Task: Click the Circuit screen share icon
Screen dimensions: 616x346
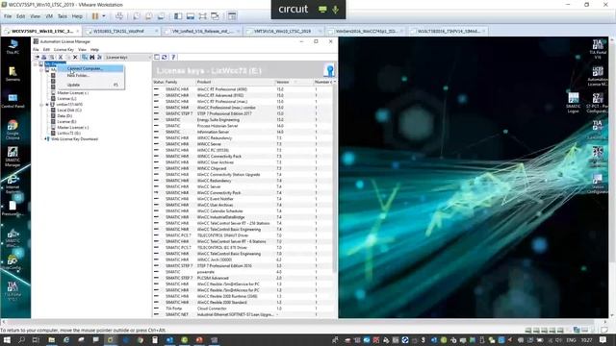Action: point(322,10)
